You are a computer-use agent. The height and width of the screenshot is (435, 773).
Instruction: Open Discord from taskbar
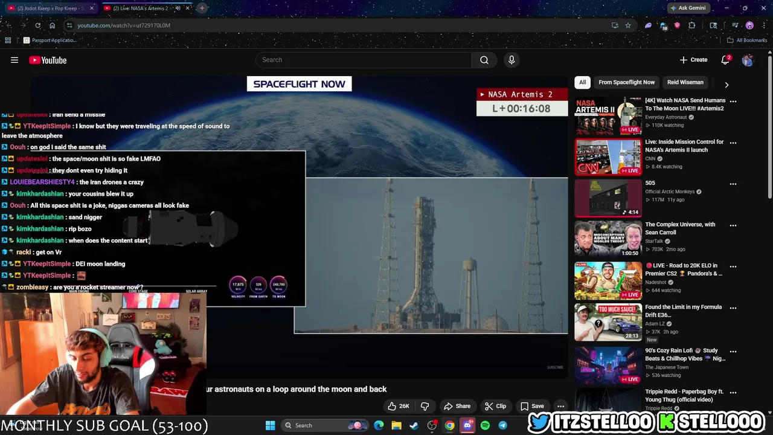click(467, 425)
